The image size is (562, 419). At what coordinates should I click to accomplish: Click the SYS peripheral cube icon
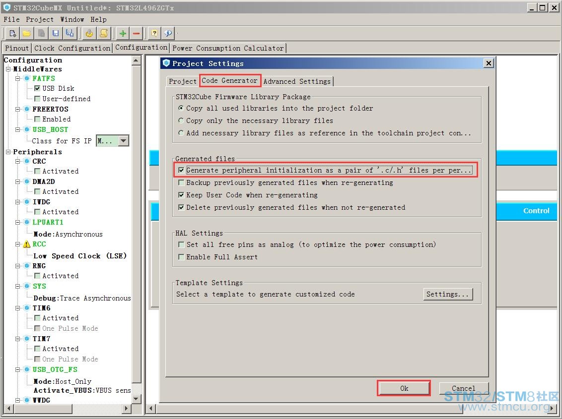27,287
